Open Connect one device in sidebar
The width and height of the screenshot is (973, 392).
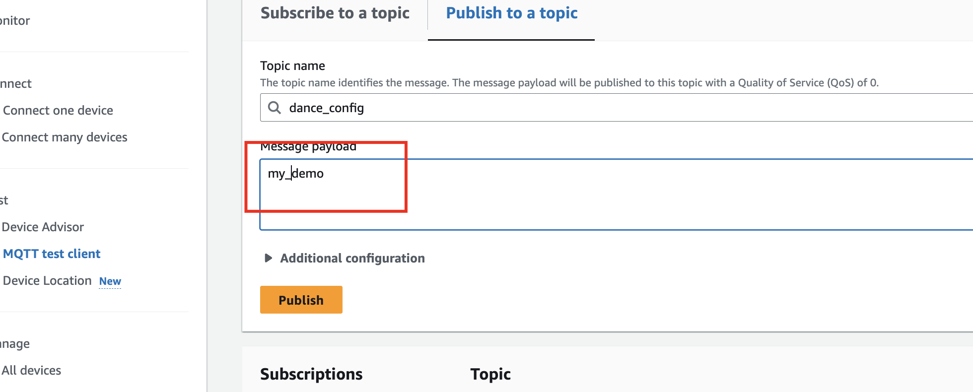pyautogui.click(x=58, y=110)
